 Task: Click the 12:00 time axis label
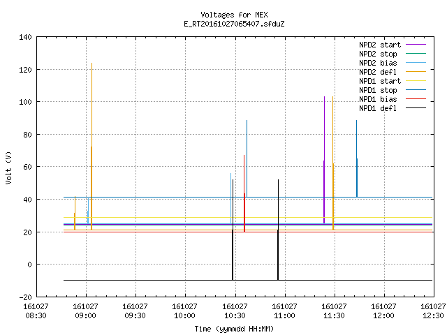coord(383,316)
